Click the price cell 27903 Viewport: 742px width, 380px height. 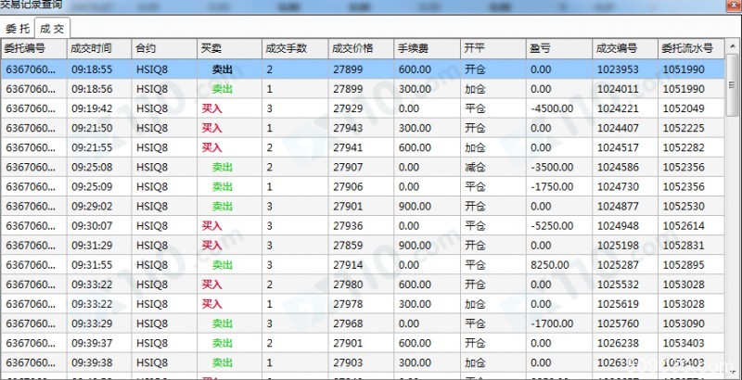pos(348,362)
